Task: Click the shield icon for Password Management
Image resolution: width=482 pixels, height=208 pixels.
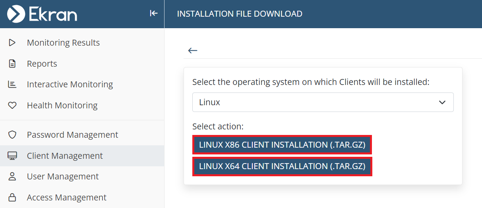Action: (12, 135)
